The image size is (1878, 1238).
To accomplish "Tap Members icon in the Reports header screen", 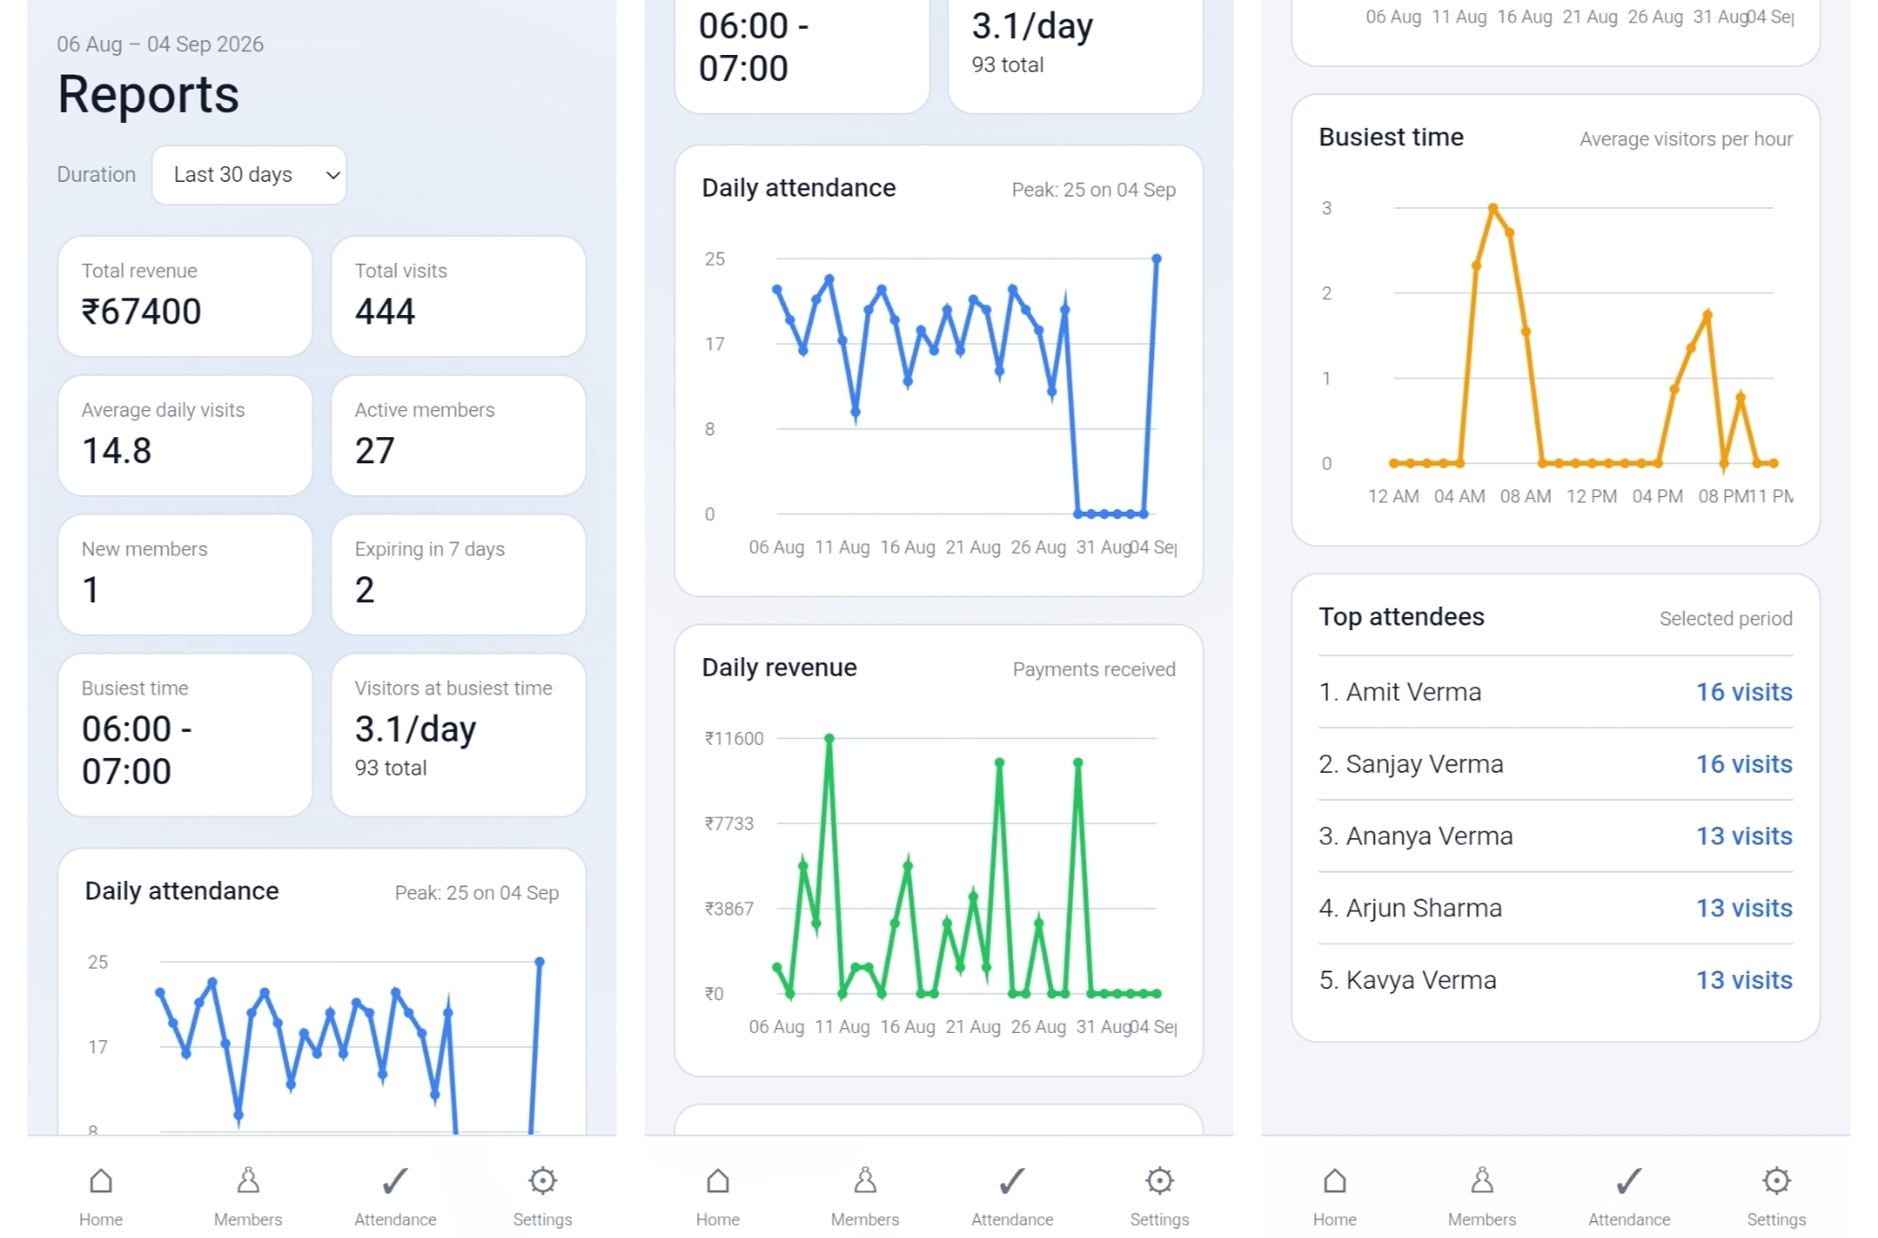I will point(248,1181).
